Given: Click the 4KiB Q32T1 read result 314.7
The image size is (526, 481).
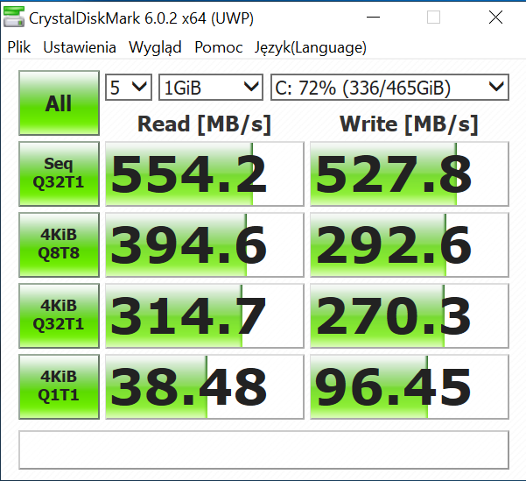Looking at the screenshot, I should pyautogui.click(x=205, y=315).
